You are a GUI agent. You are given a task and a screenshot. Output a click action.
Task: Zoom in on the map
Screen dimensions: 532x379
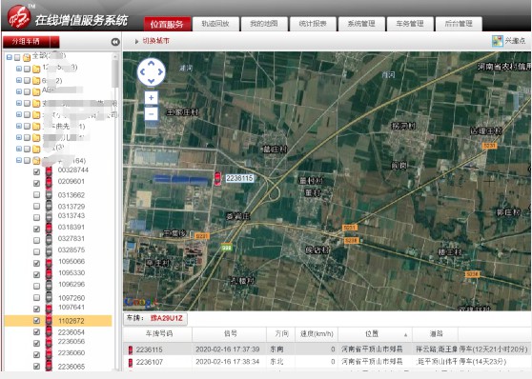click(x=151, y=98)
